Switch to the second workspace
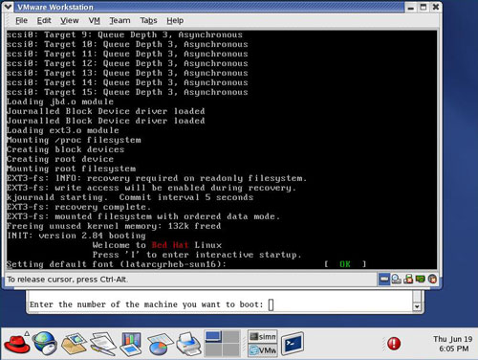This screenshot has width=478, height=360. point(231,337)
